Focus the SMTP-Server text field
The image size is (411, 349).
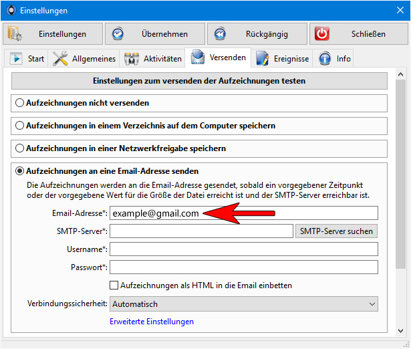201,231
